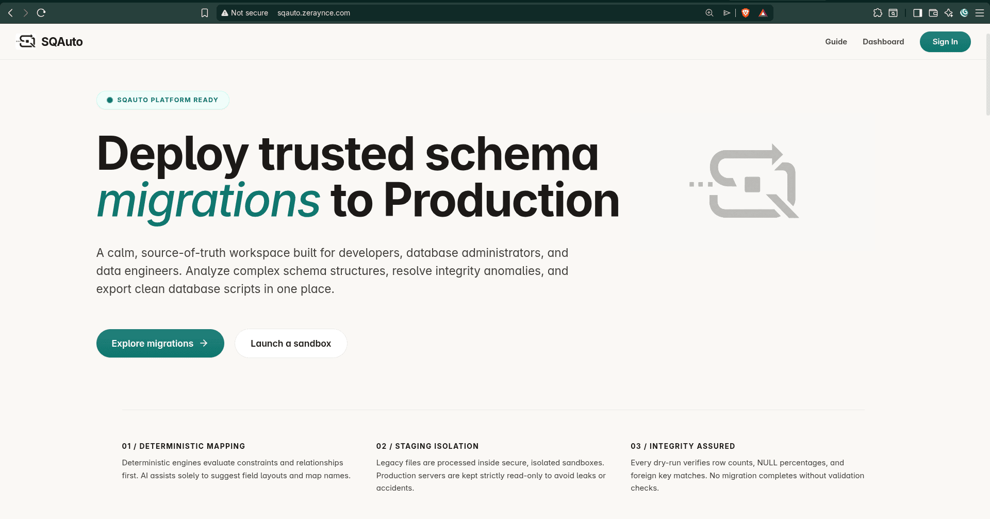
Task: Toggle the browser sidebar panel icon
Action: pyautogui.click(x=918, y=13)
